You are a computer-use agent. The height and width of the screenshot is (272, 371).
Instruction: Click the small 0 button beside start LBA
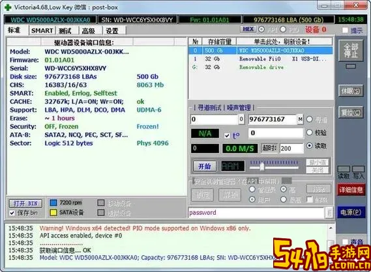(x=241, y=119)
